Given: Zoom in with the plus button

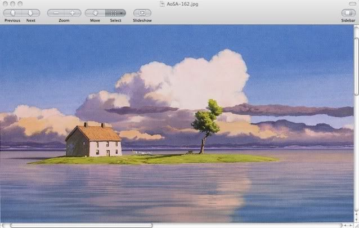Looking at the screenshot, I should point(73,13).
